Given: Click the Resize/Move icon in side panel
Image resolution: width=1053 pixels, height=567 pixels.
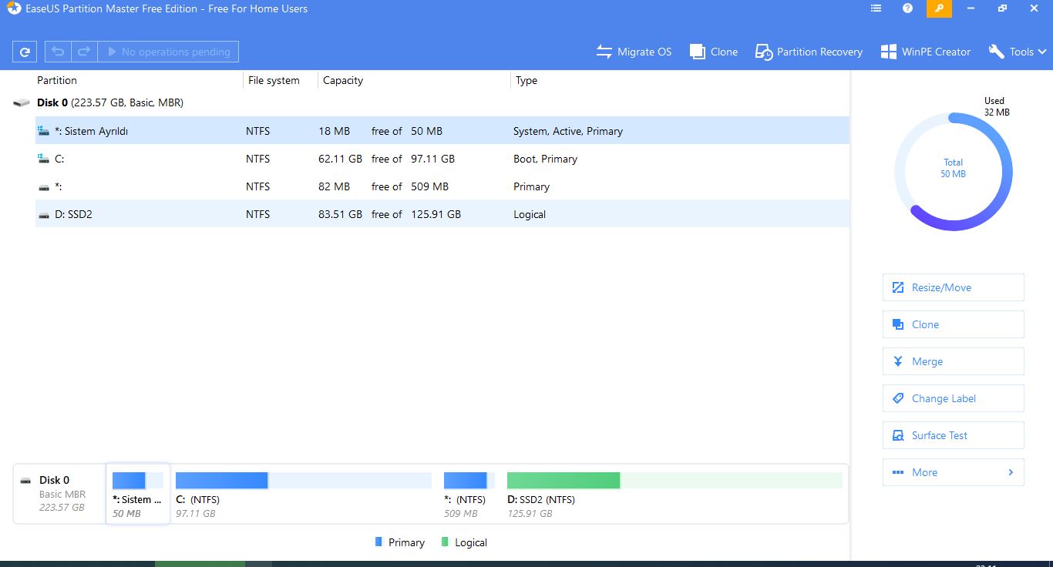Looking at the screenshot, I should (x=897, y=287).
